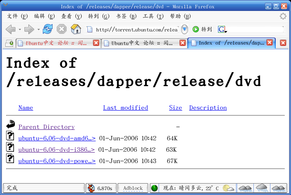This screenshot has width=291, height=195.
Task: Open the 编辑 (E) menu
Action: [x=45, y=16]
